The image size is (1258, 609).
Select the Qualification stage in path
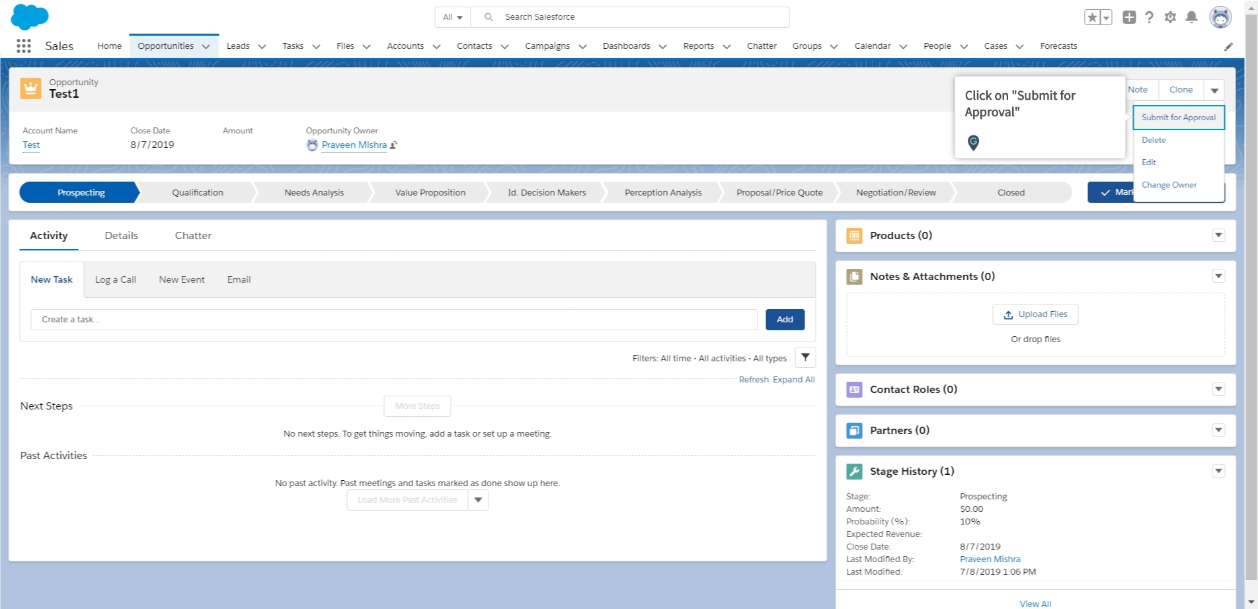click(x=198, y=193)
